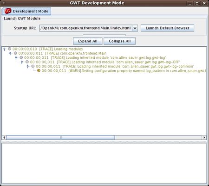
Task: Click the window menu icon in title bar corner
Action: [4, 3]
